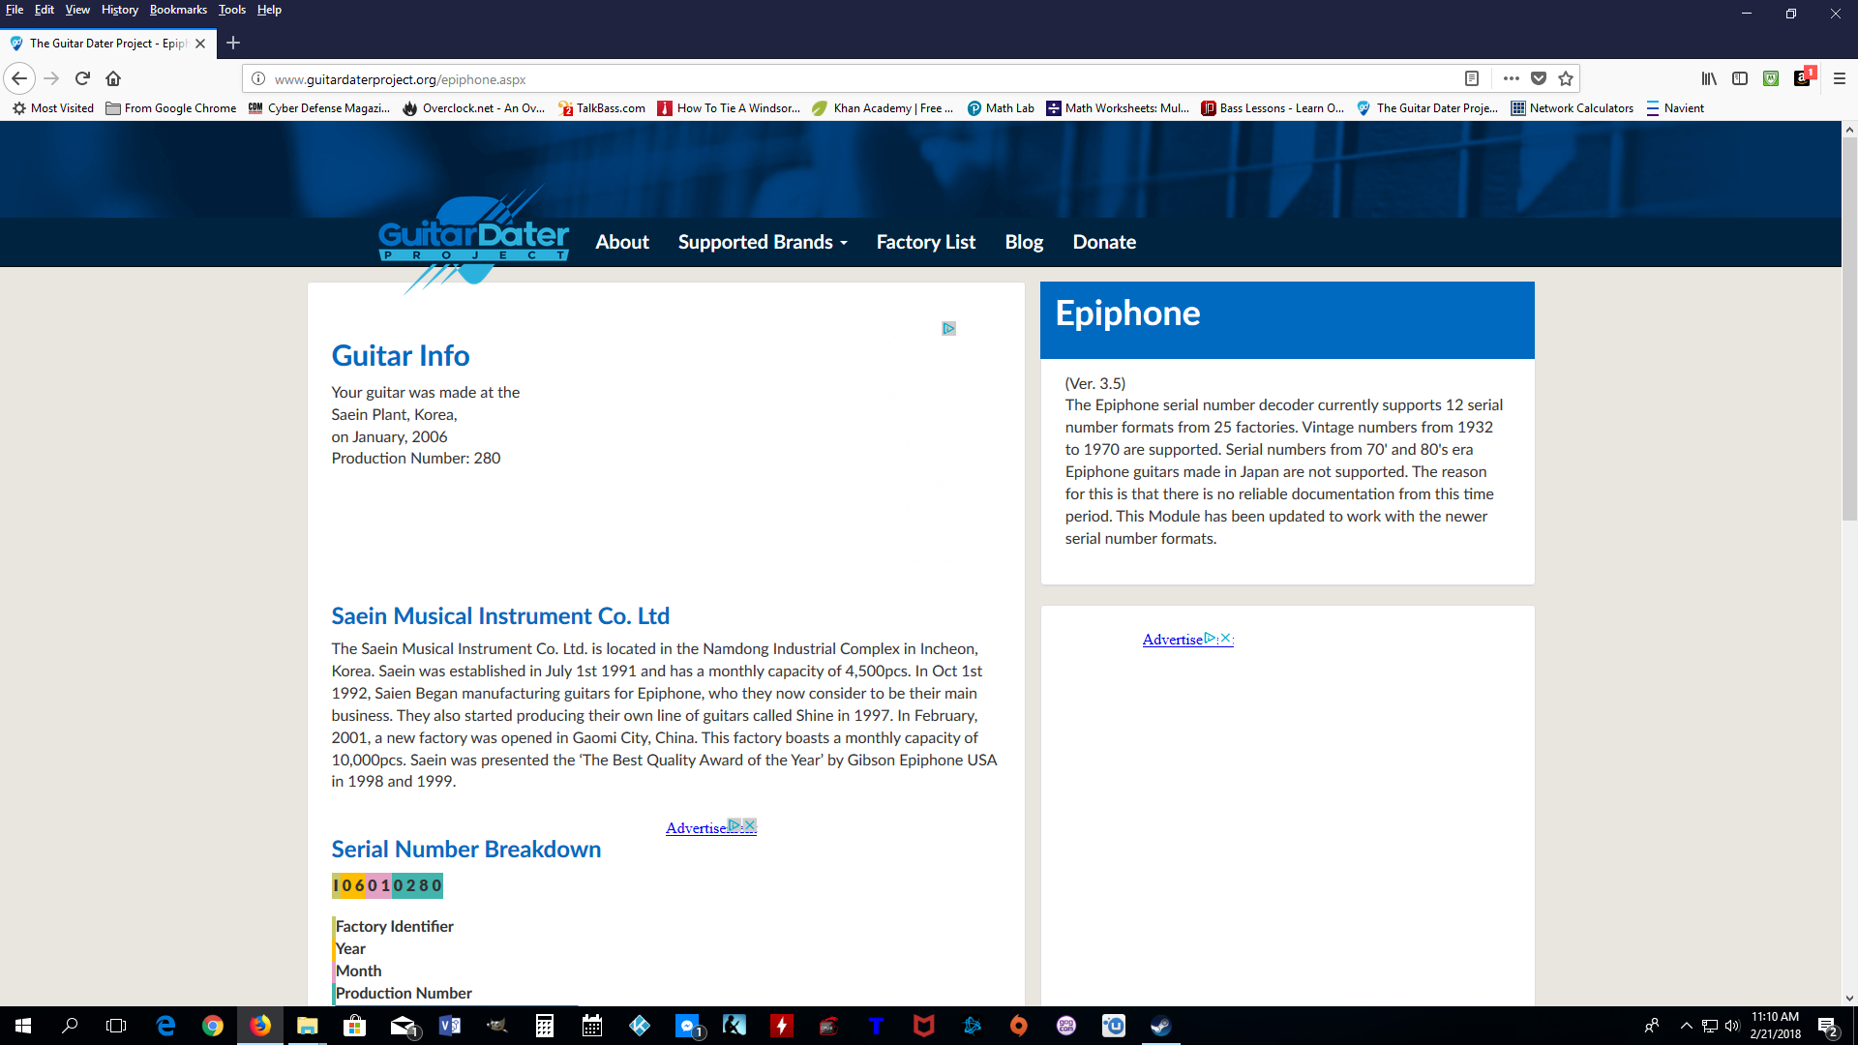
Task: Click the taskbar clock showing 11:10 AM
Action: (x=1775, y=1026)
